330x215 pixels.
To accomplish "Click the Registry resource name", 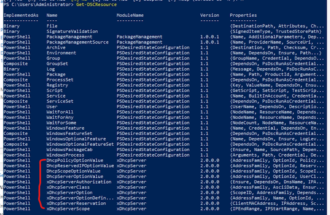I will click(x=57, y=85).
